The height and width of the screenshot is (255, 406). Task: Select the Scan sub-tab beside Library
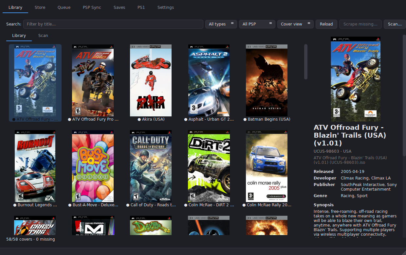43,36
